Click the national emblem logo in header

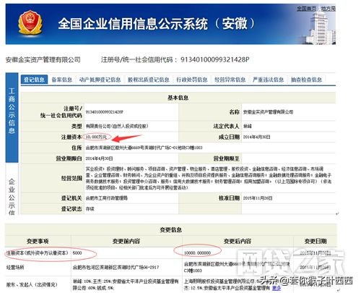tap(30, 23)
